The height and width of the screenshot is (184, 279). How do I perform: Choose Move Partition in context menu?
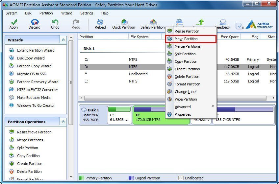191,39
